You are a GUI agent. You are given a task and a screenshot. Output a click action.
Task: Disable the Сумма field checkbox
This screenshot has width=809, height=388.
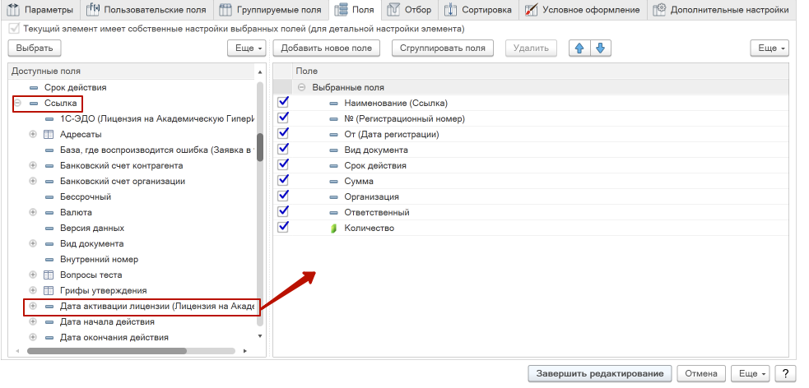click(x=284, y=181)
